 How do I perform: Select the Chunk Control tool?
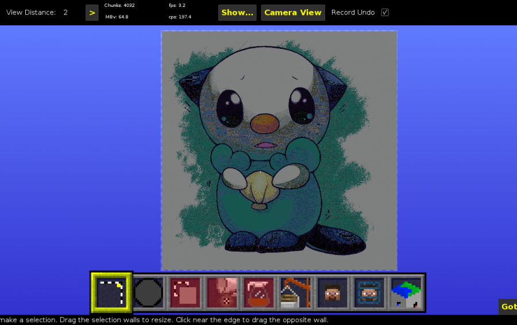pos(406,293)
